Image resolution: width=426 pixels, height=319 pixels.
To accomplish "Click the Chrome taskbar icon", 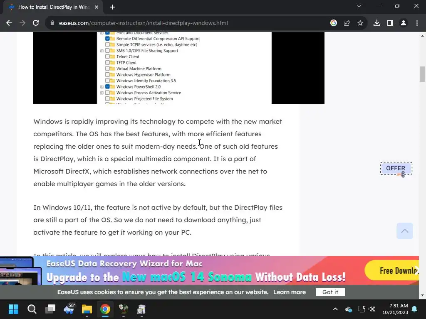I will [x=105, y=309].
